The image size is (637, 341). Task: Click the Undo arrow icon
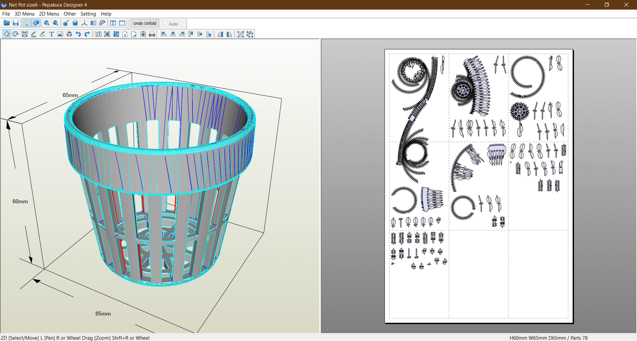click(78, 34)
